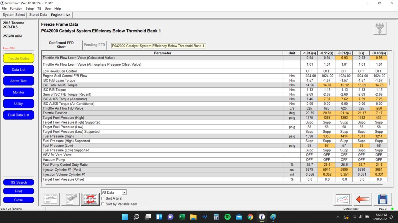The height and width of the screenshot is (223, 398).
Task: Select the Throttle Position row
Action: click(x=215, y=113)
